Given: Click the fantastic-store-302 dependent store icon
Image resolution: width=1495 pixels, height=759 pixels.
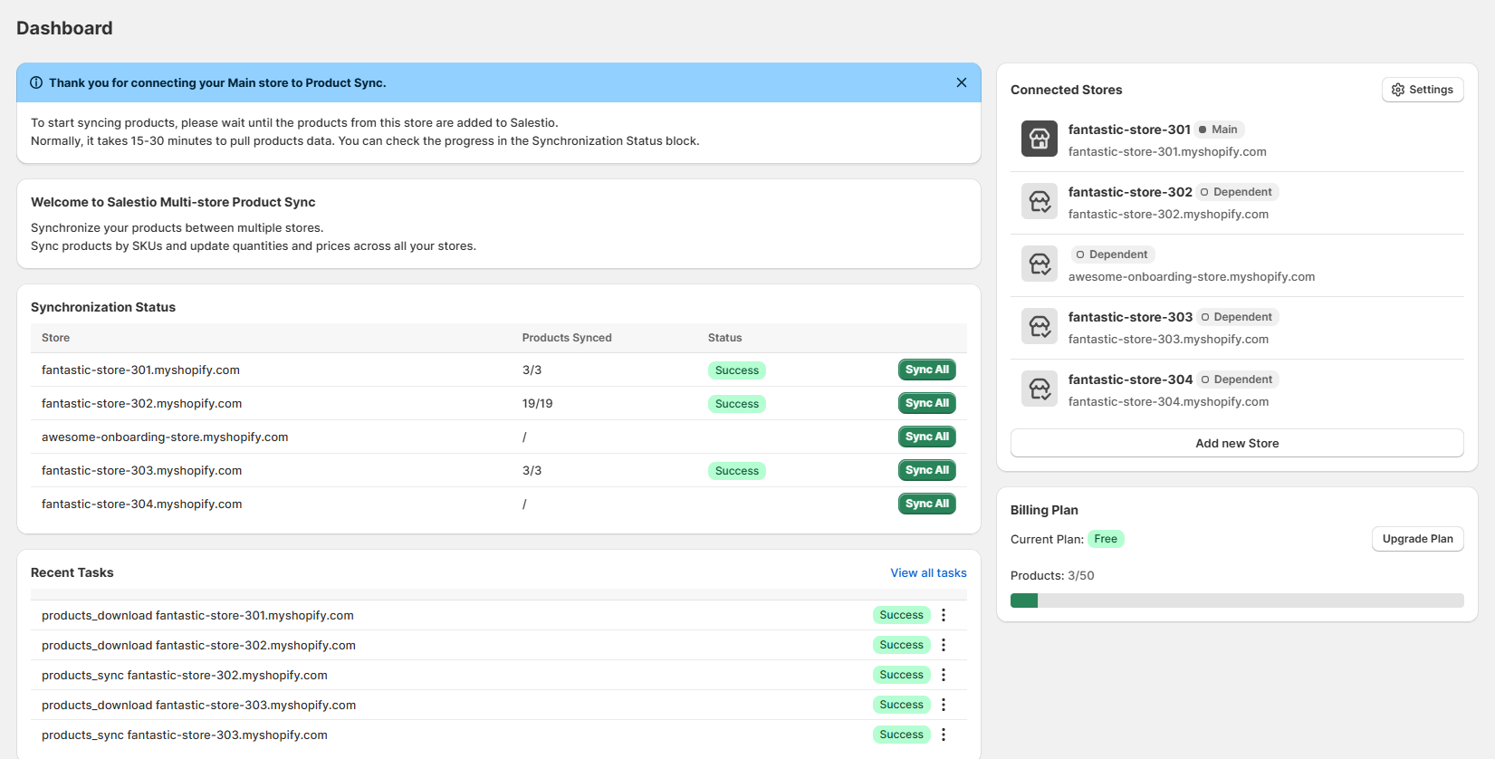Looking at the screenshot, I should 1040,201.
